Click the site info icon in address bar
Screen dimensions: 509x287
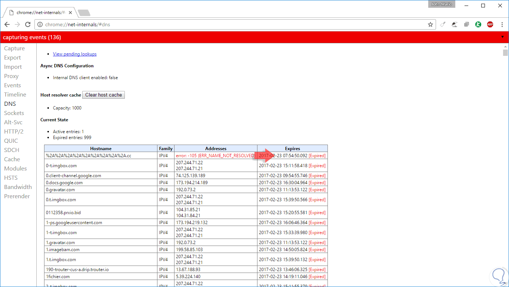coord(40,25)
